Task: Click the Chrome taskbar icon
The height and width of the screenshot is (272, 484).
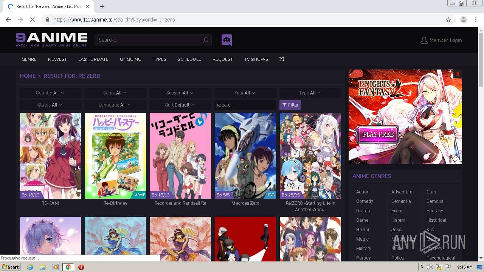Action: pyautogui.click(x=68, y=267)
